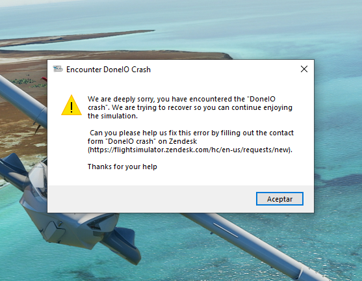
Task: Select the Encounter DoneIO Crash title text
Action: point(109,70)
